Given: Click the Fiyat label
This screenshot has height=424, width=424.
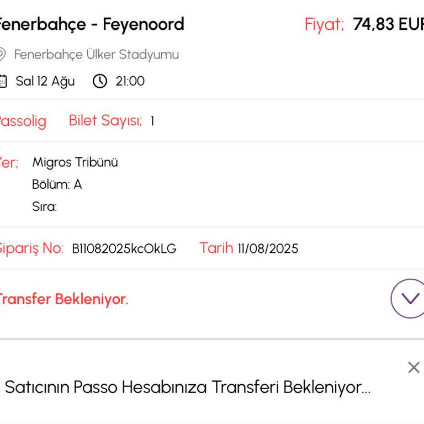Looking at the screenshot, I should point(325,24).
